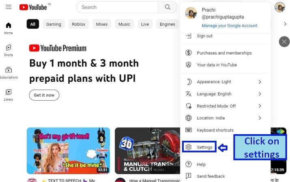Expand Location: India options
Screen dimensions: 290x182
(224, 118)
